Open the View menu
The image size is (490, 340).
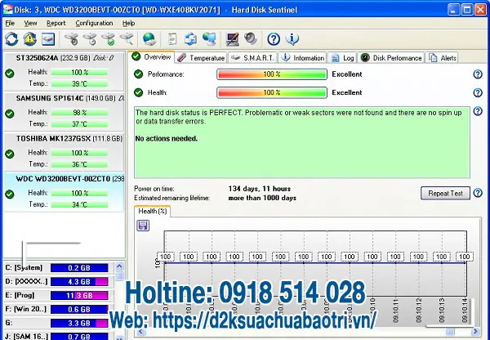click(31, 23)
